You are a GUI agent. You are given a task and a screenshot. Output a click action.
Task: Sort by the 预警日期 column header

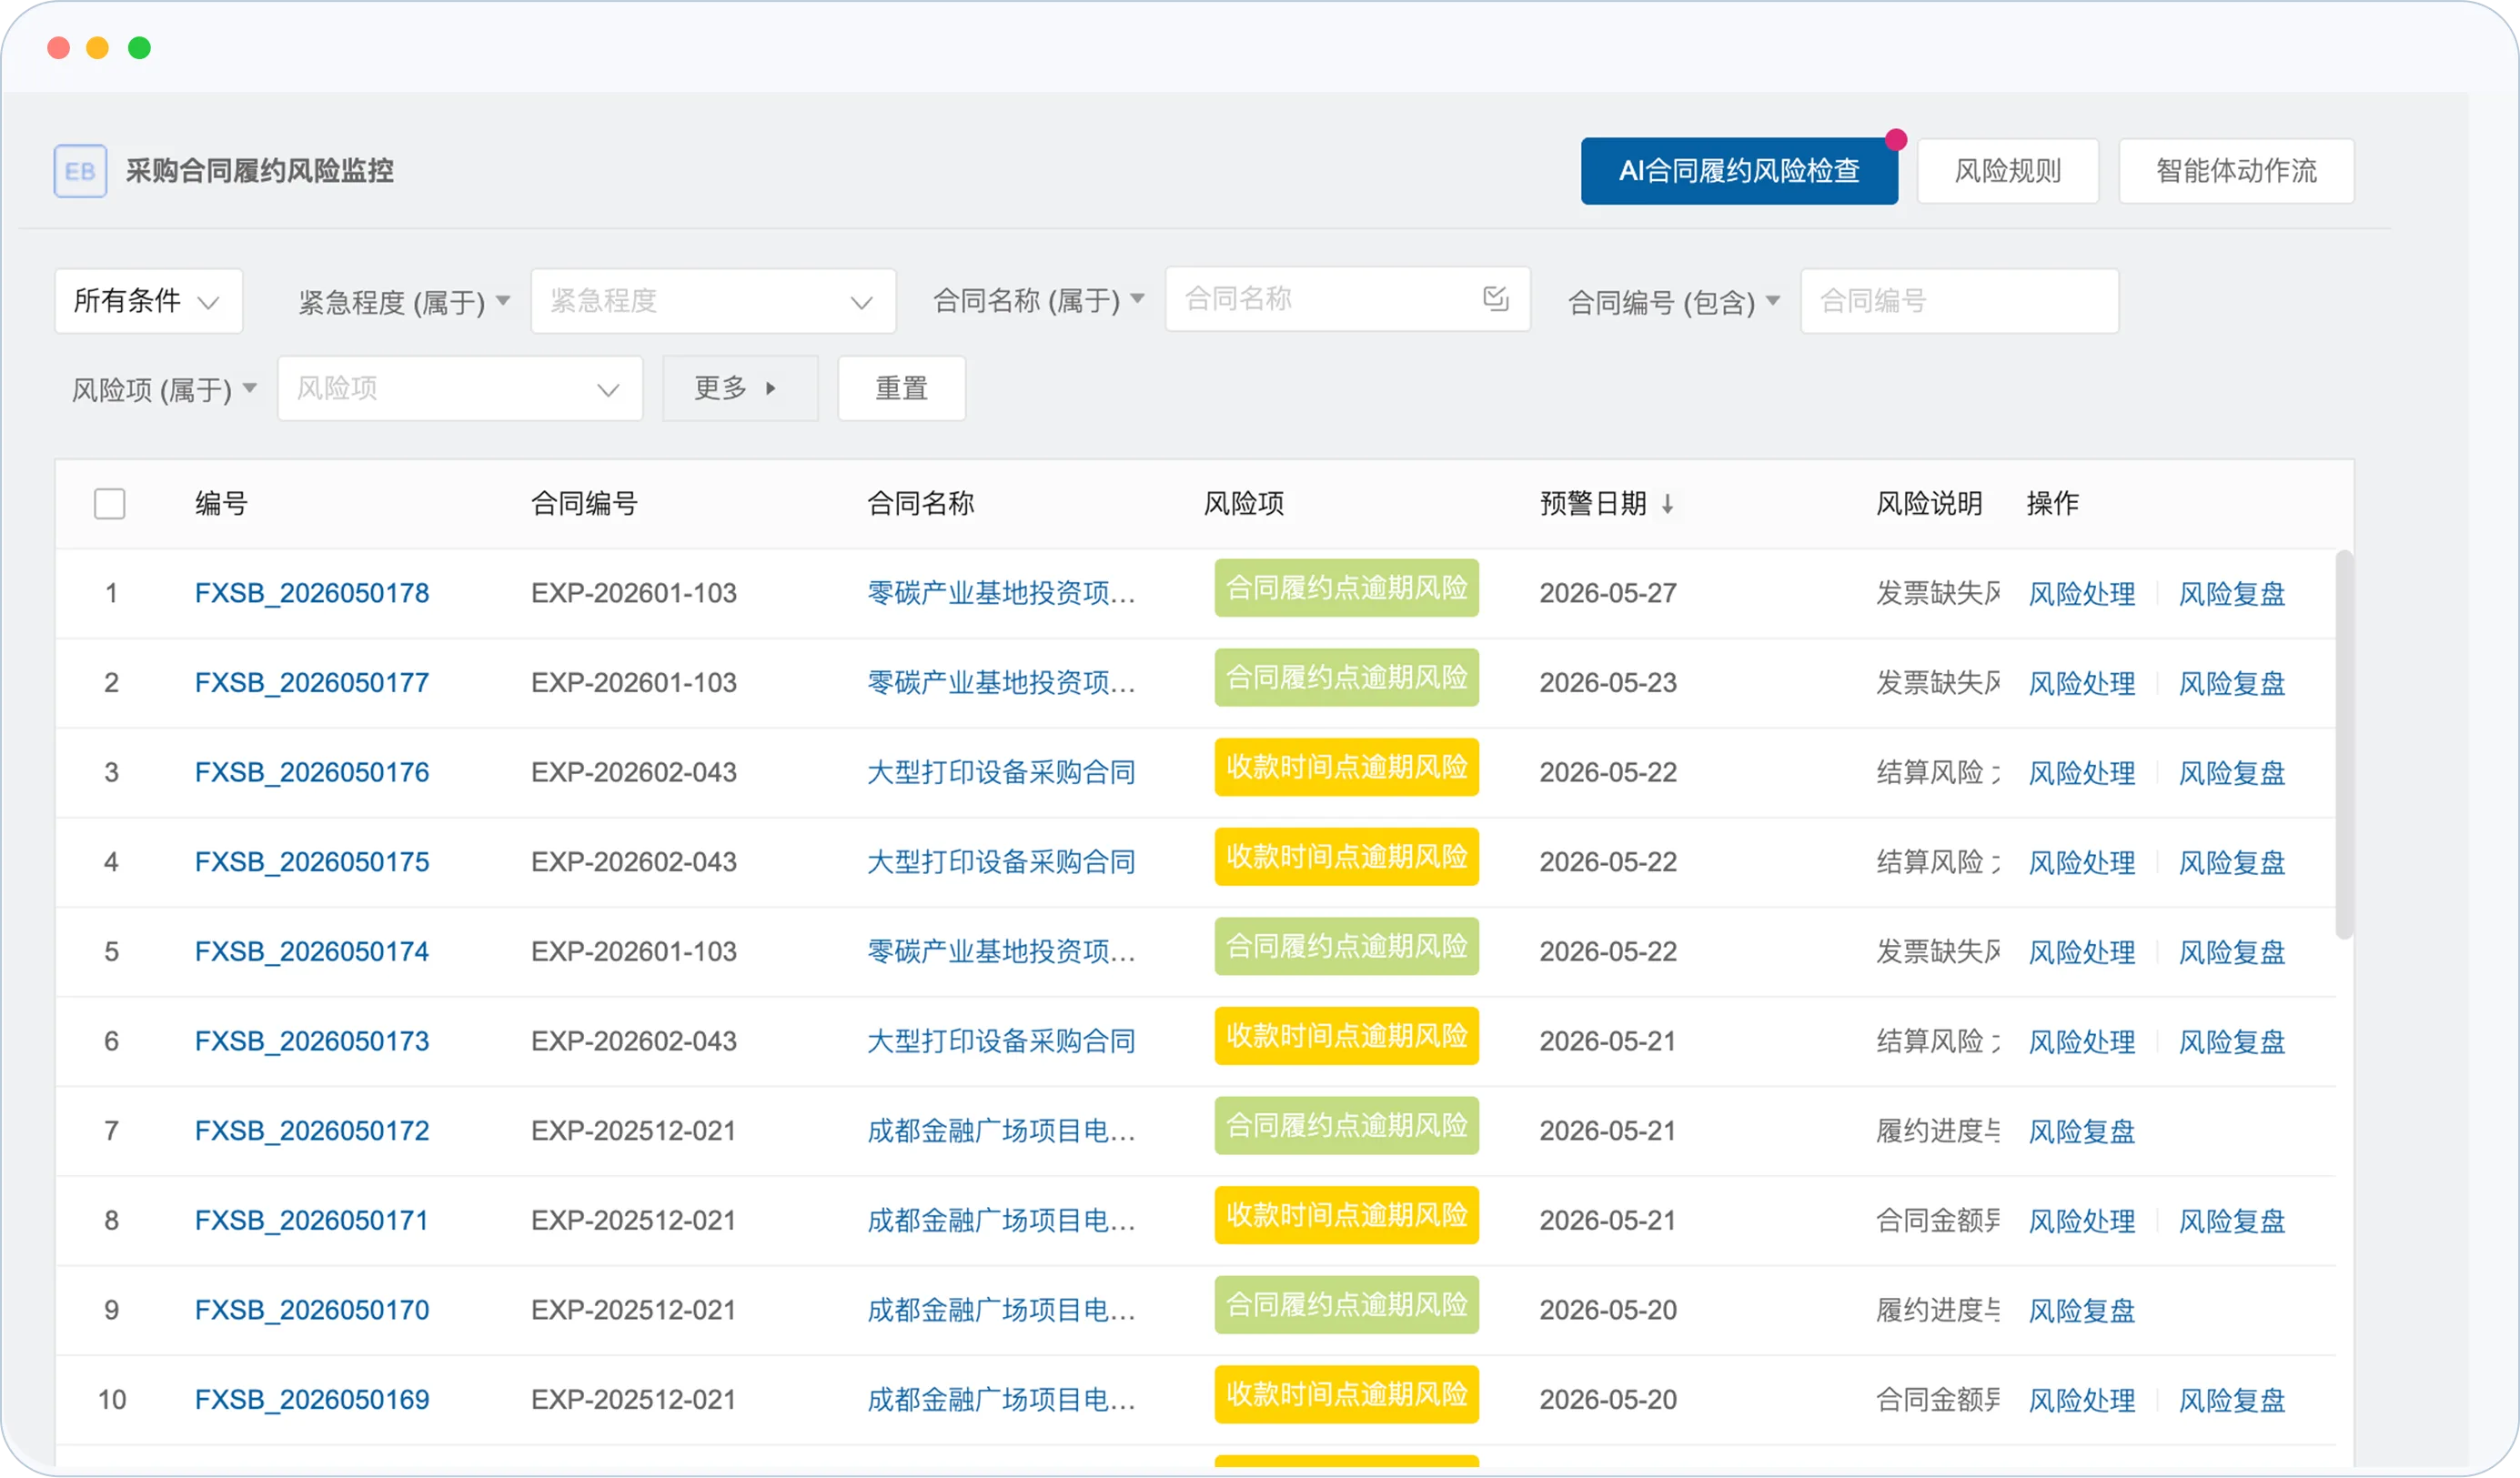[x=1593, y=504]
